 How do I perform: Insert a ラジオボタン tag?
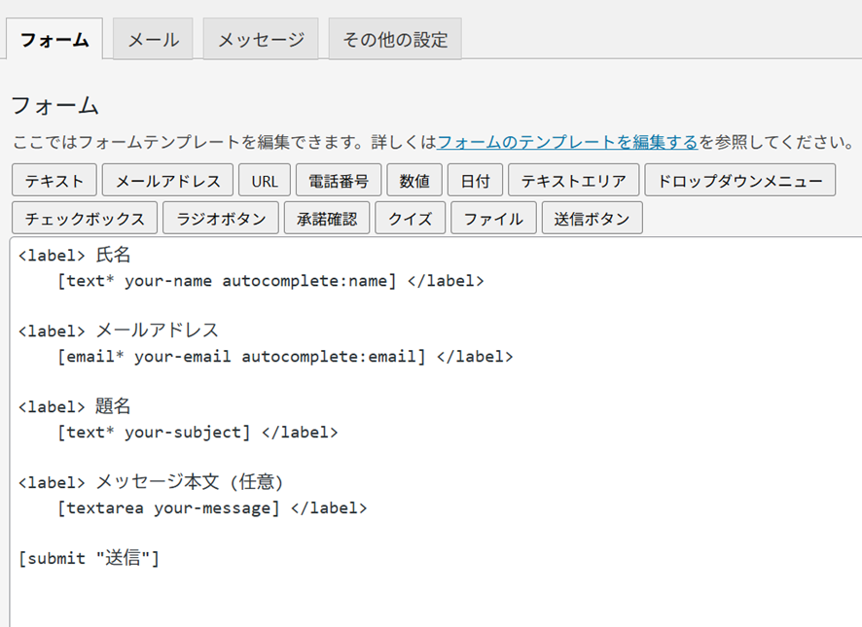click(221, 219)
